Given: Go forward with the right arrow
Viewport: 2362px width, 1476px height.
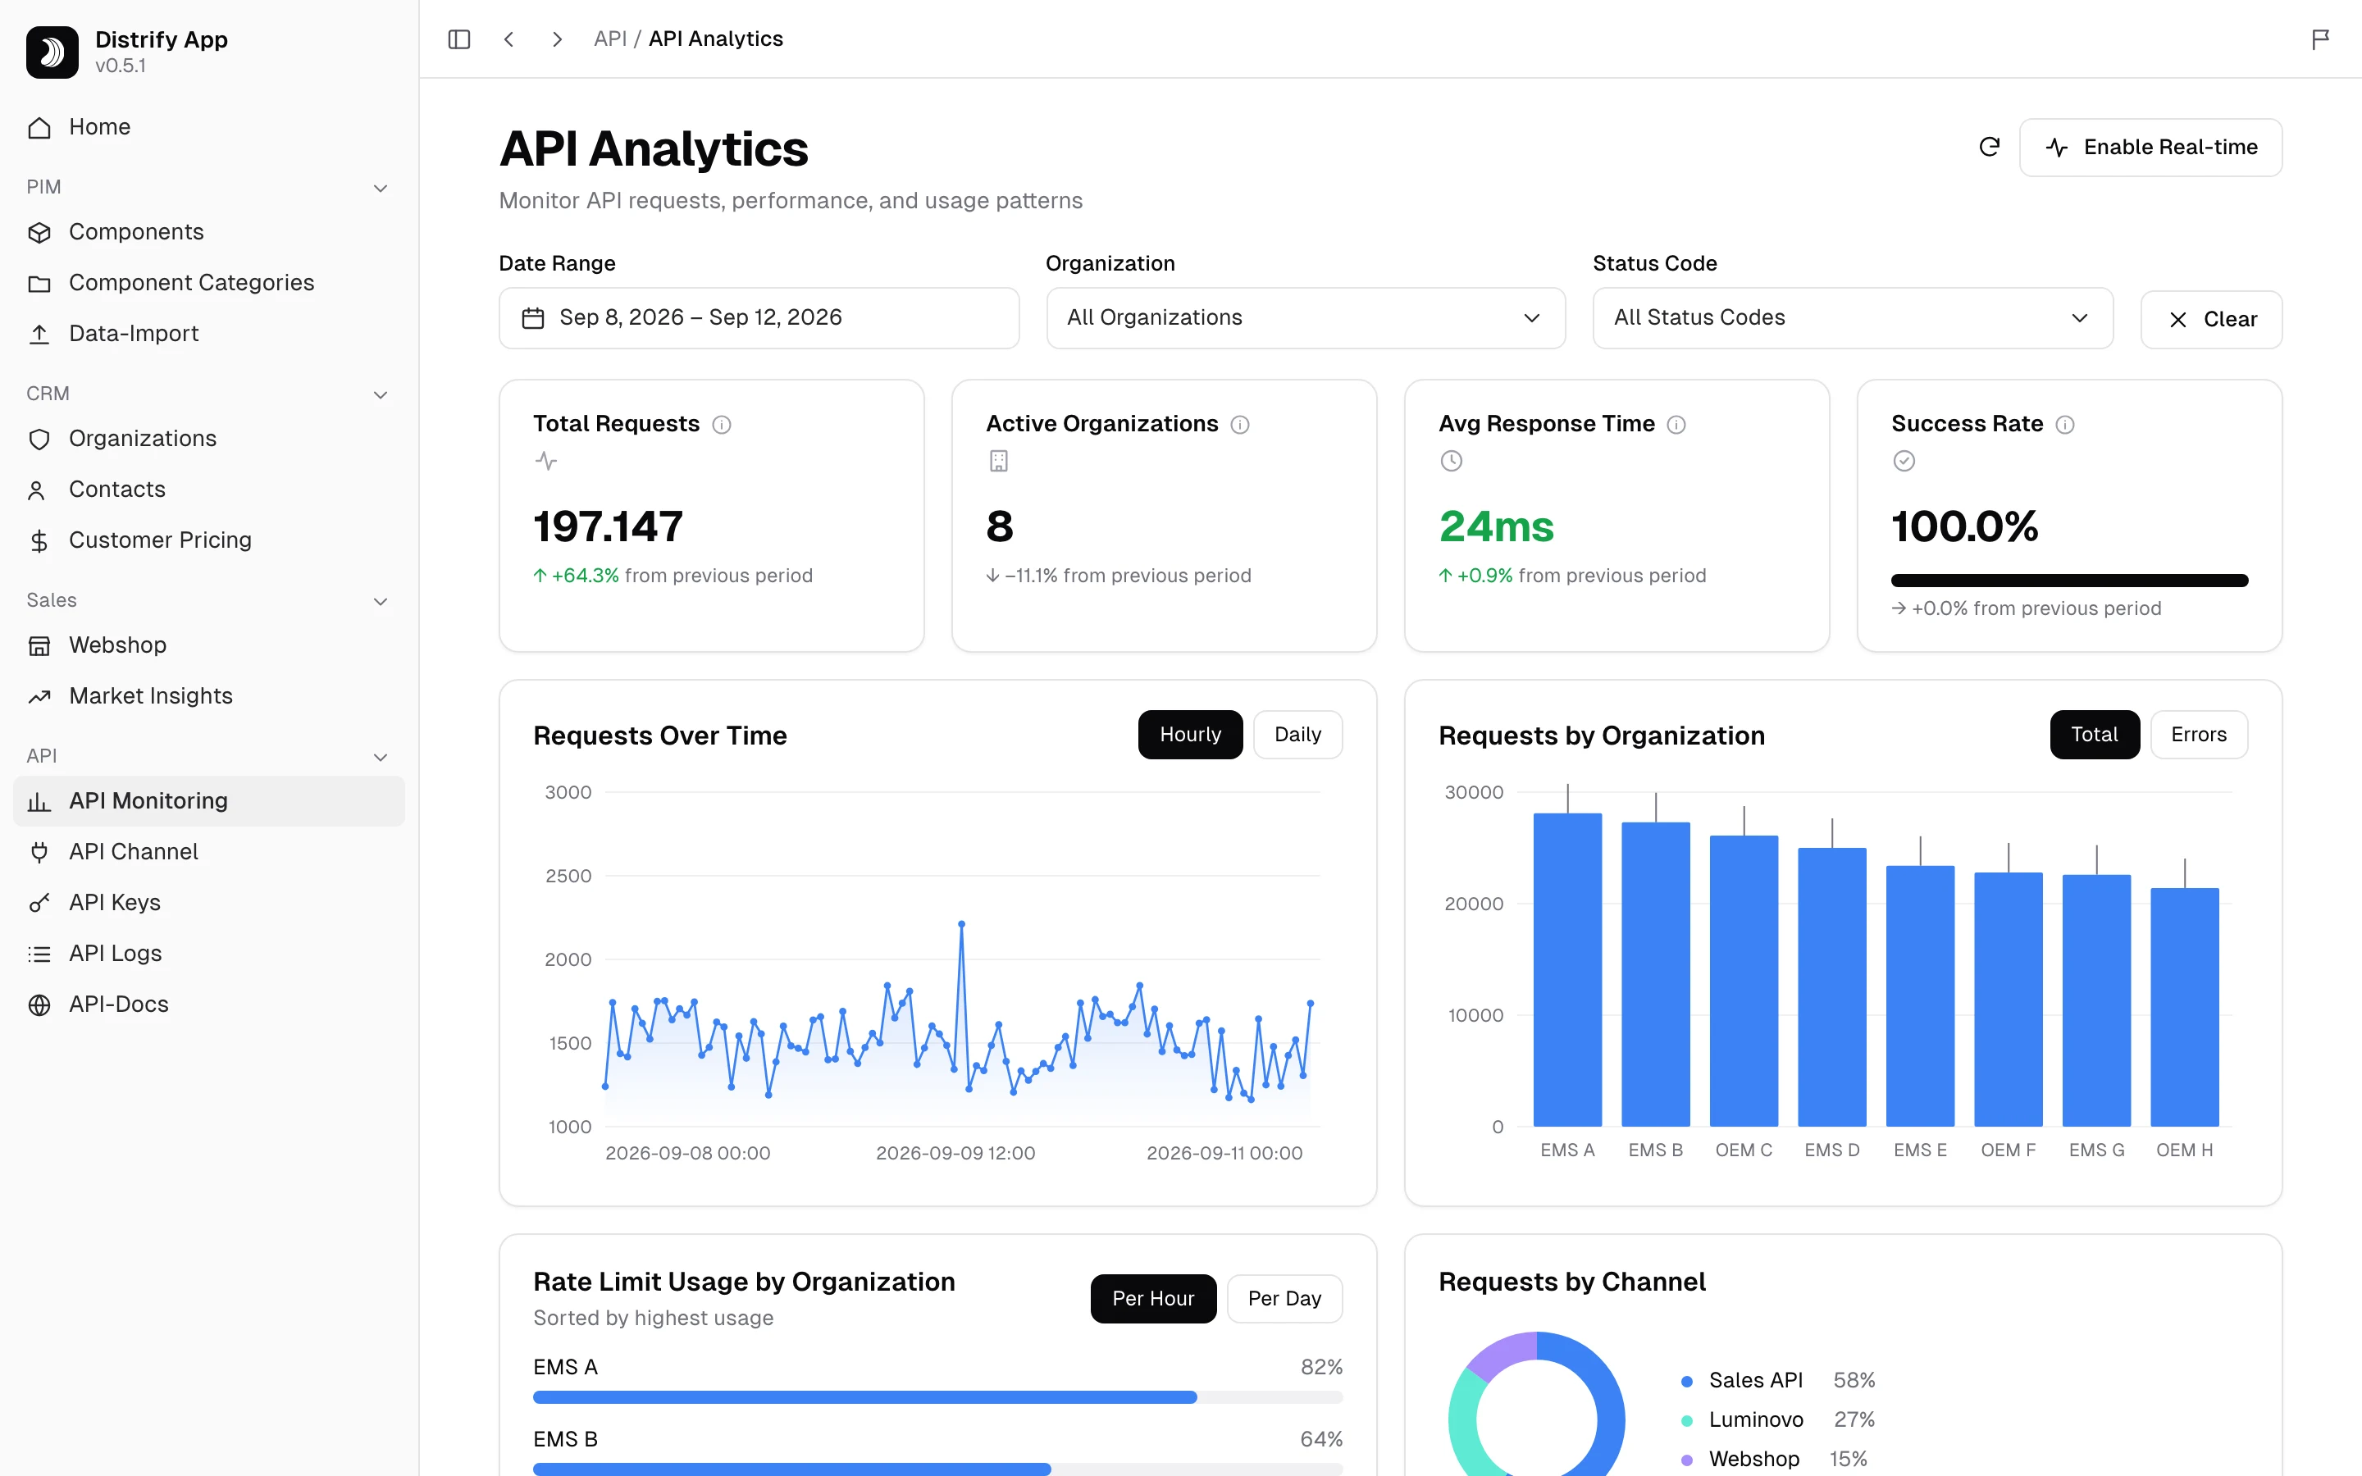Looking at the screenshot, I should pos(558,39).
